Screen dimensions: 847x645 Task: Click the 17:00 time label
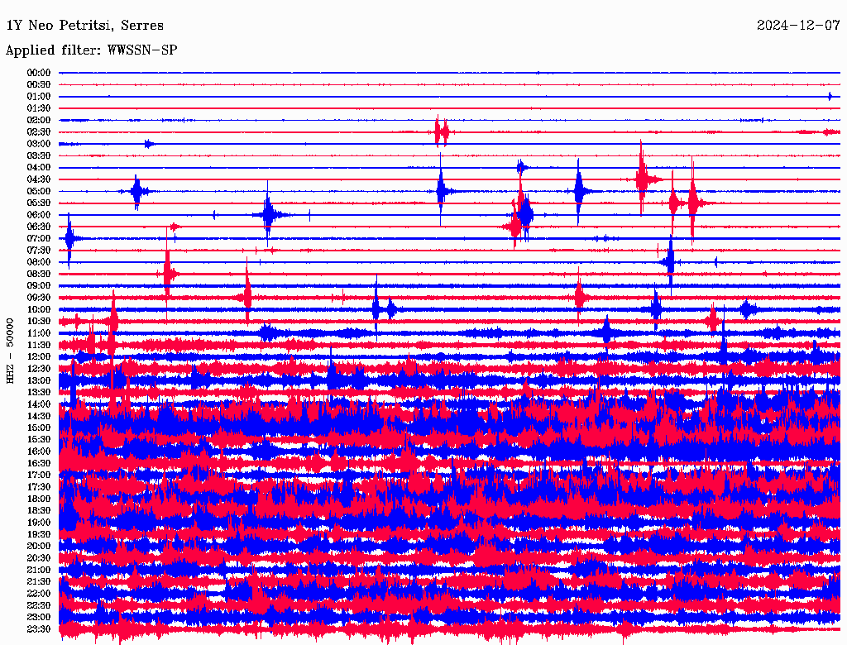coord(39,475)
